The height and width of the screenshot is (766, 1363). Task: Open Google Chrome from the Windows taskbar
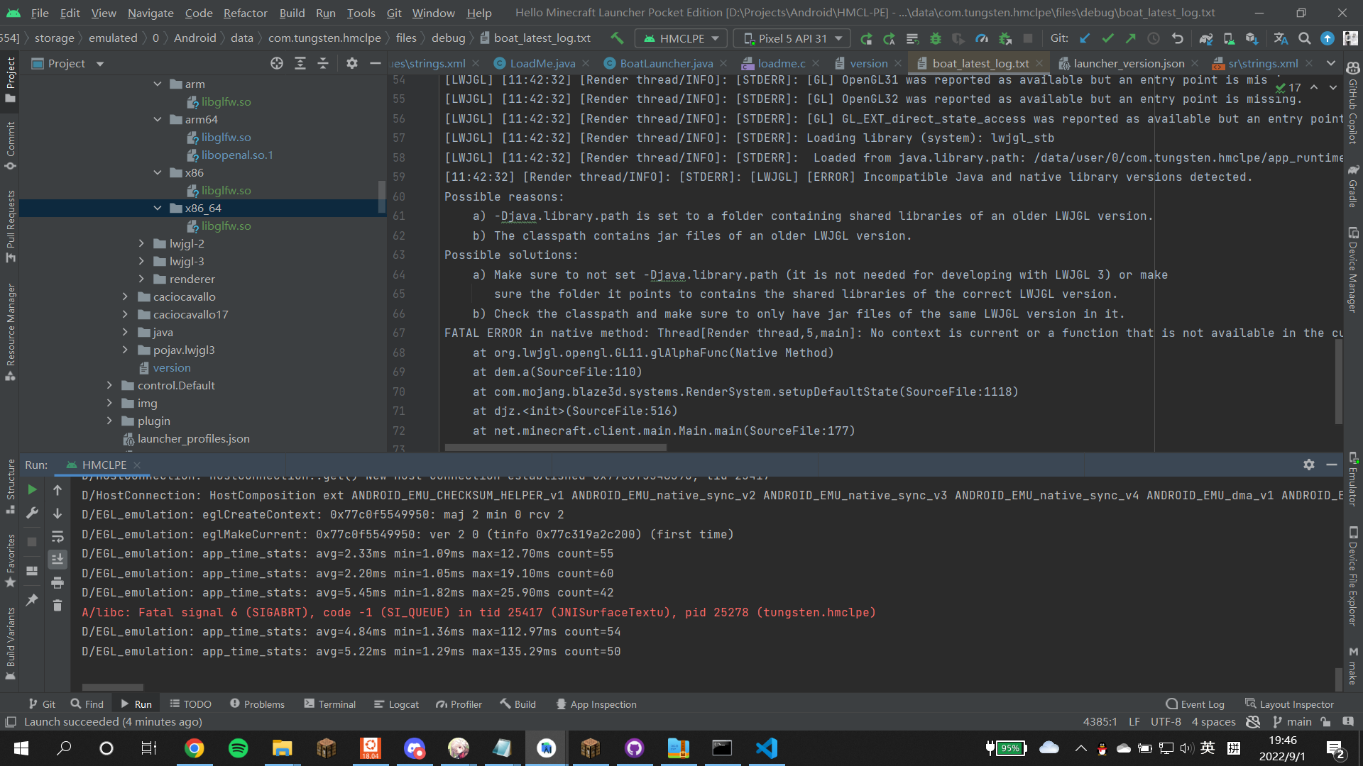tap(194, 748)
